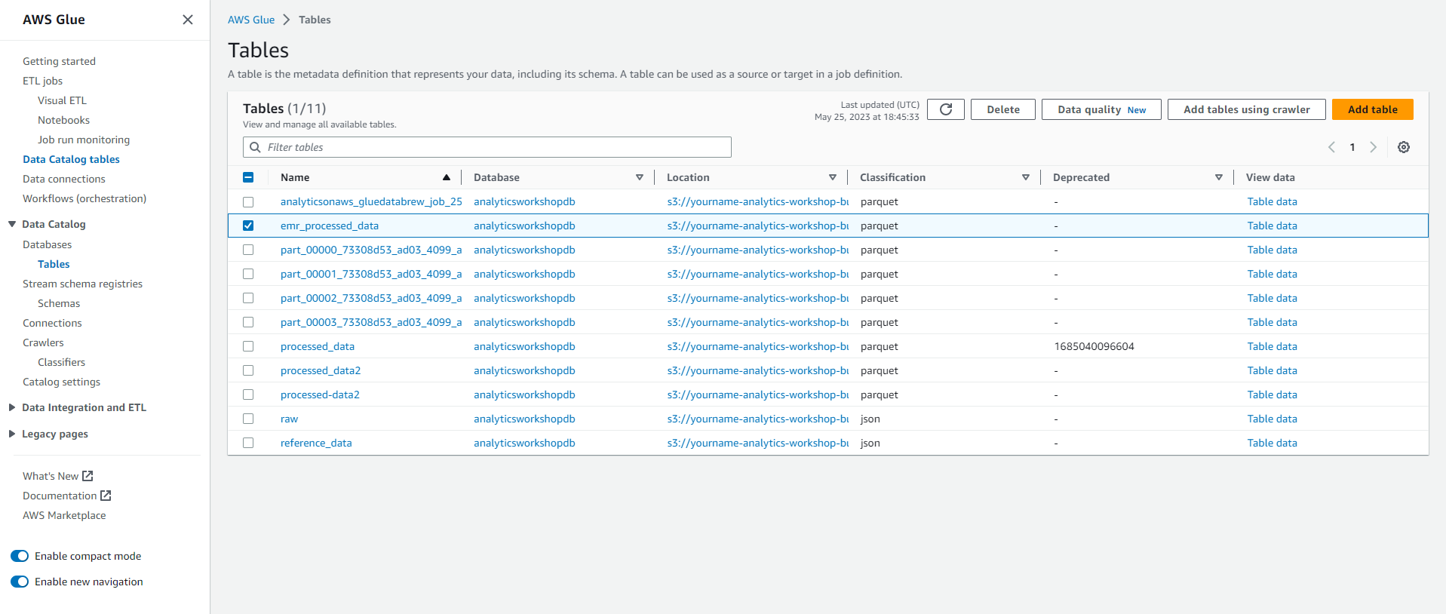Open Data connections in sidebar
Screen dimensions: 1446x614
[64, 179]
